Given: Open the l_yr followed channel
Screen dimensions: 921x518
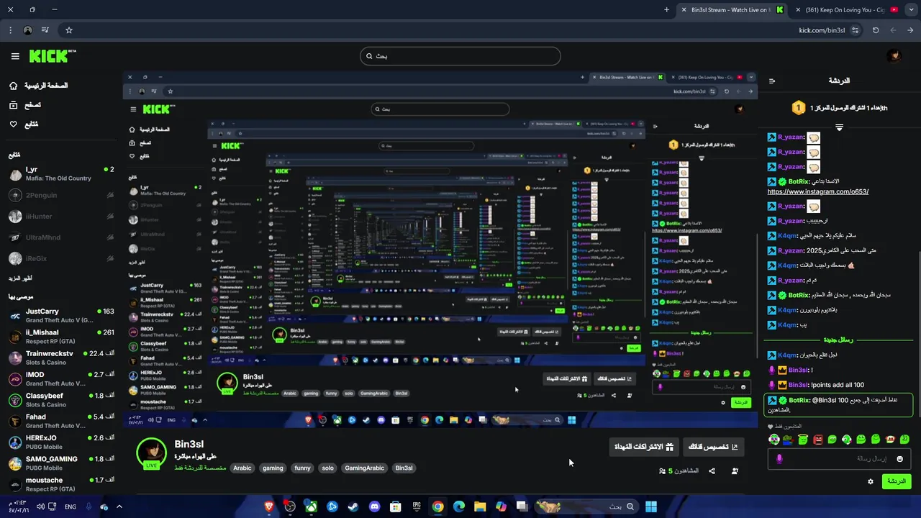Looking at the screenshot, I should click(x=61, y=174).
